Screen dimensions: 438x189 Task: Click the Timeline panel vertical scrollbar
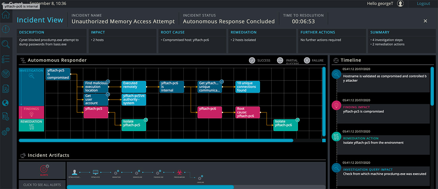point(433,86)
